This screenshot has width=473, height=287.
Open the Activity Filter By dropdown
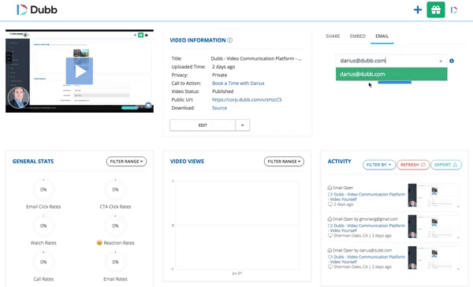tap(379, 165)
